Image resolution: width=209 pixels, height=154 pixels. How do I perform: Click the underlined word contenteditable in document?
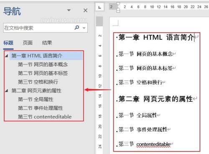tap(153, 144)
